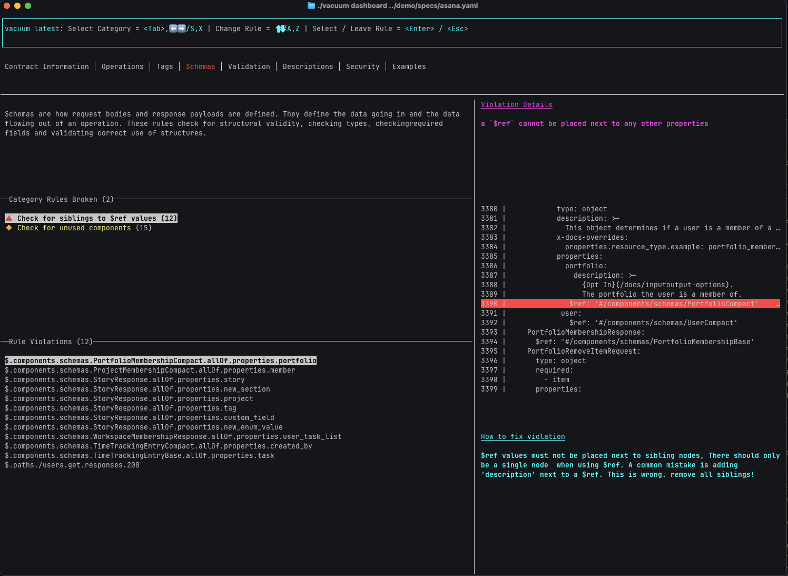Click the up-down arrows icon next to Change Rule

coord(280,28)
